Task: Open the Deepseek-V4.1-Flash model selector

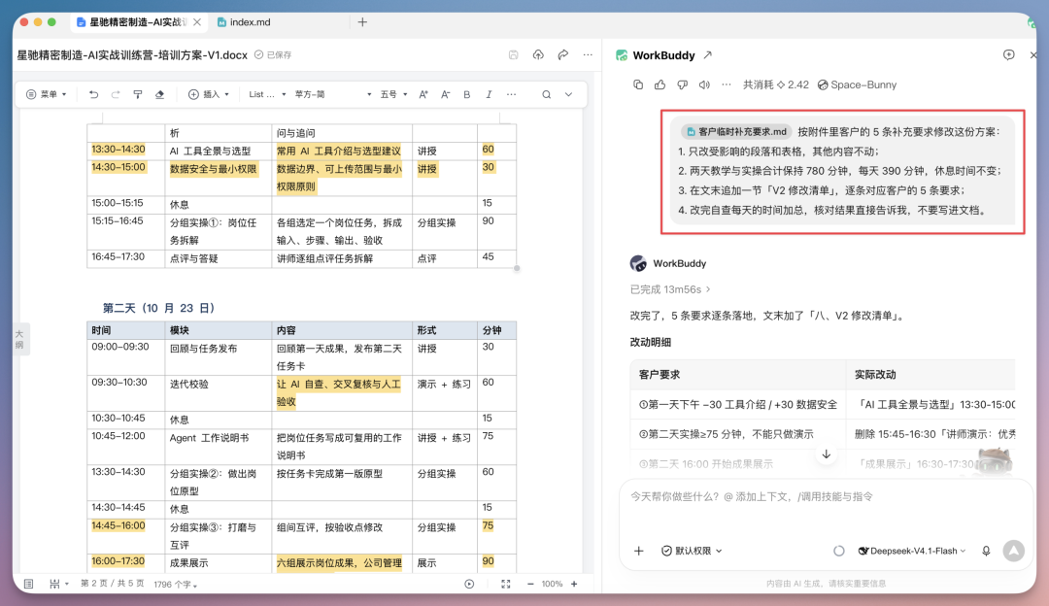Action: [x=912, y=551]
